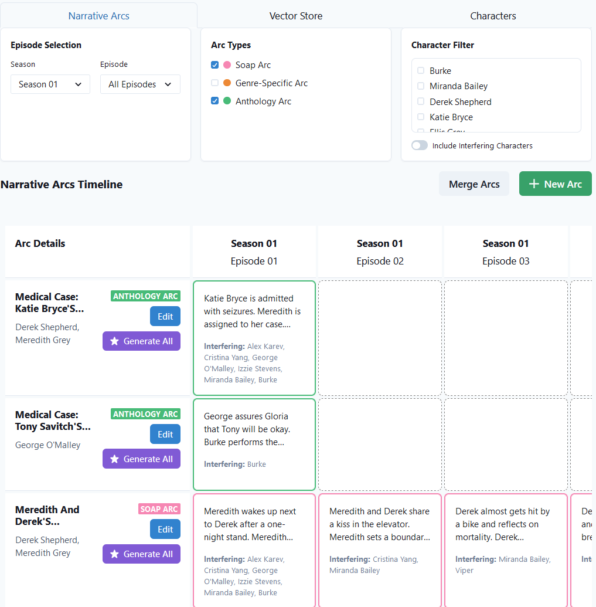Click the orange Genre-Specific Arc dot
Image resolution: width=596 pixels, height=607 pixels.
click(x=227, y=83)
